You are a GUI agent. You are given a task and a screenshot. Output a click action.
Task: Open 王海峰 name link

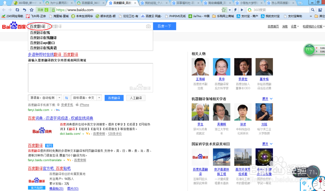pos(200,79)
